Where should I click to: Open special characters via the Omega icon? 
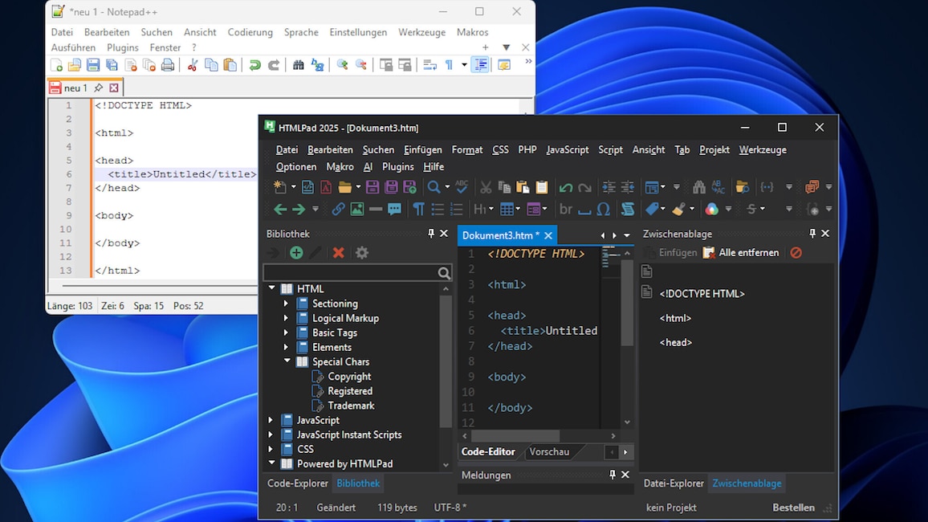(603, 209)
